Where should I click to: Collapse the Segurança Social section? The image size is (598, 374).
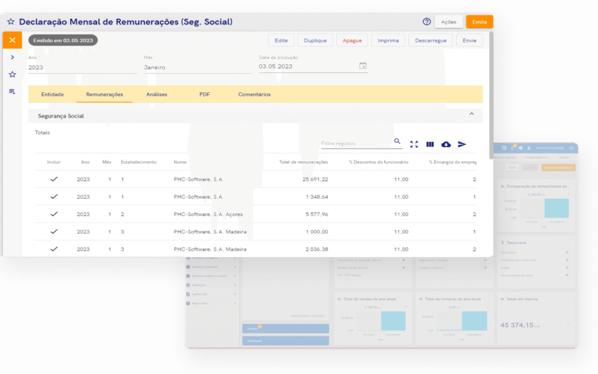point(472,115)
